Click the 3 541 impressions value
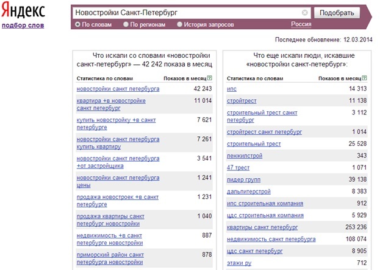 [x=204, y=158]
